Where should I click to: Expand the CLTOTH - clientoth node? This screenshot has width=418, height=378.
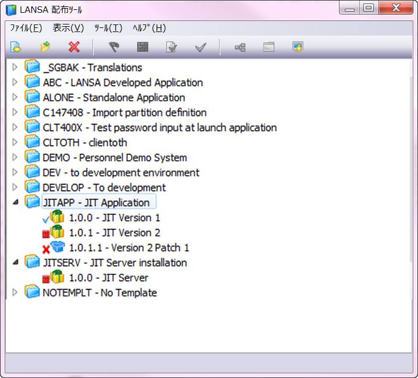pos(15,142)
